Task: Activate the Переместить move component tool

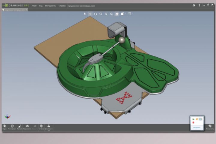Action: tap(27, 127)
